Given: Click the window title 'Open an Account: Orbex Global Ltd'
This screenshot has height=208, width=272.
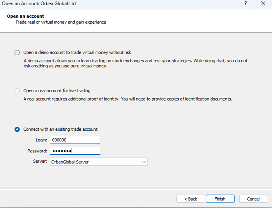Looking at the screenshot, I should tap(39, 3).
